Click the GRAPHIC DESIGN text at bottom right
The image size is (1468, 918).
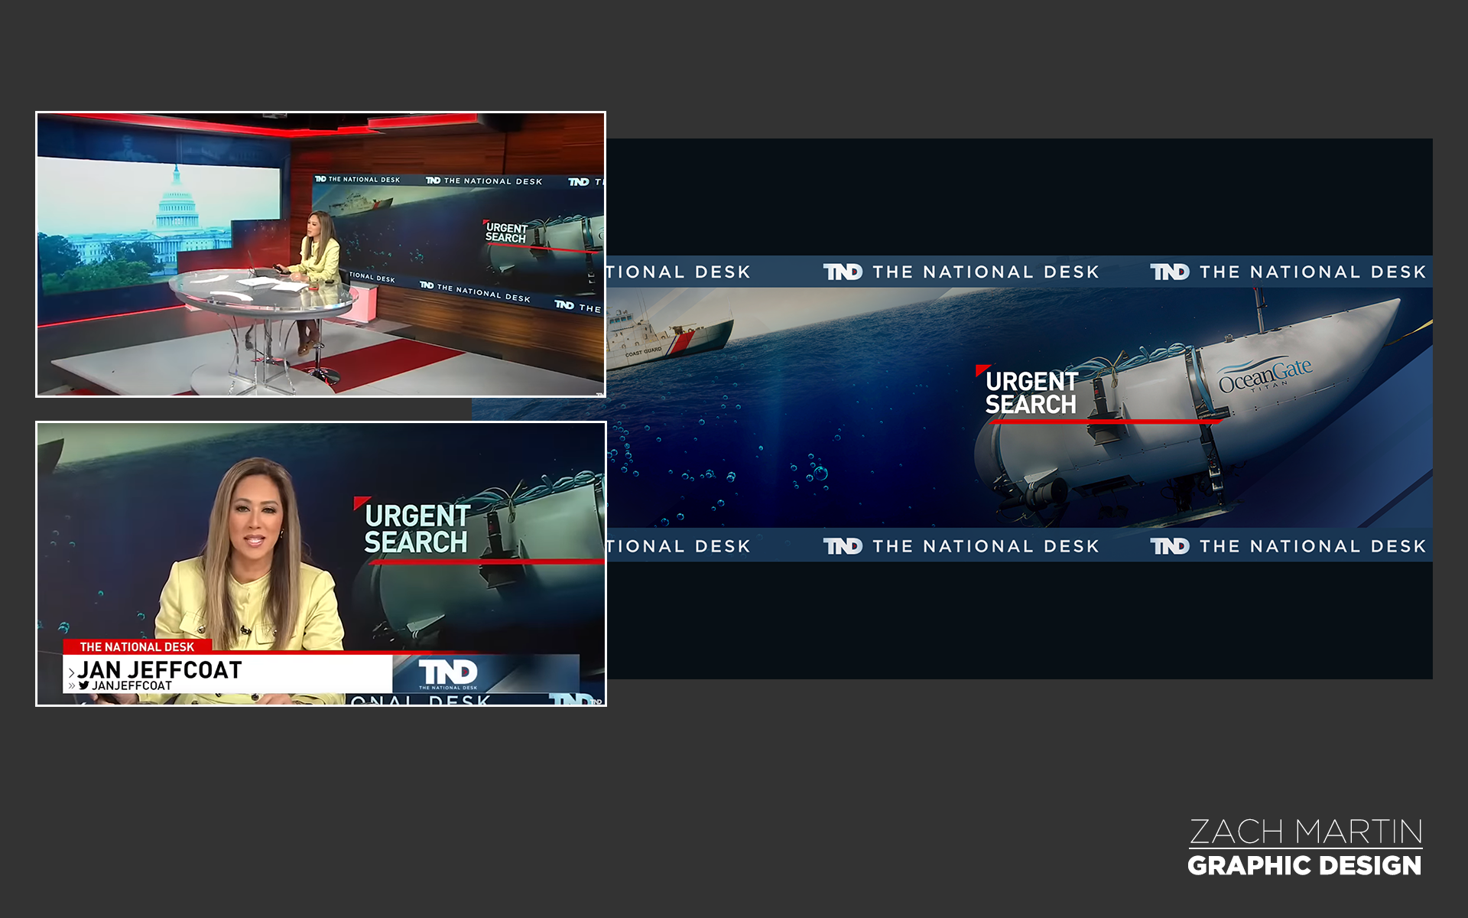coord(1304,865)
